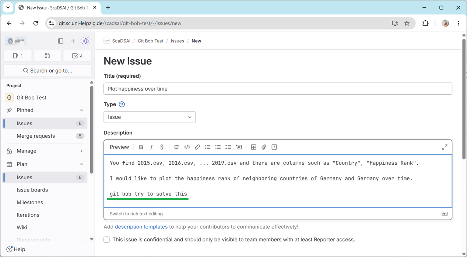467x257 pixels.
Task: Go forward in browser history
Action: [x=22, y=23]
